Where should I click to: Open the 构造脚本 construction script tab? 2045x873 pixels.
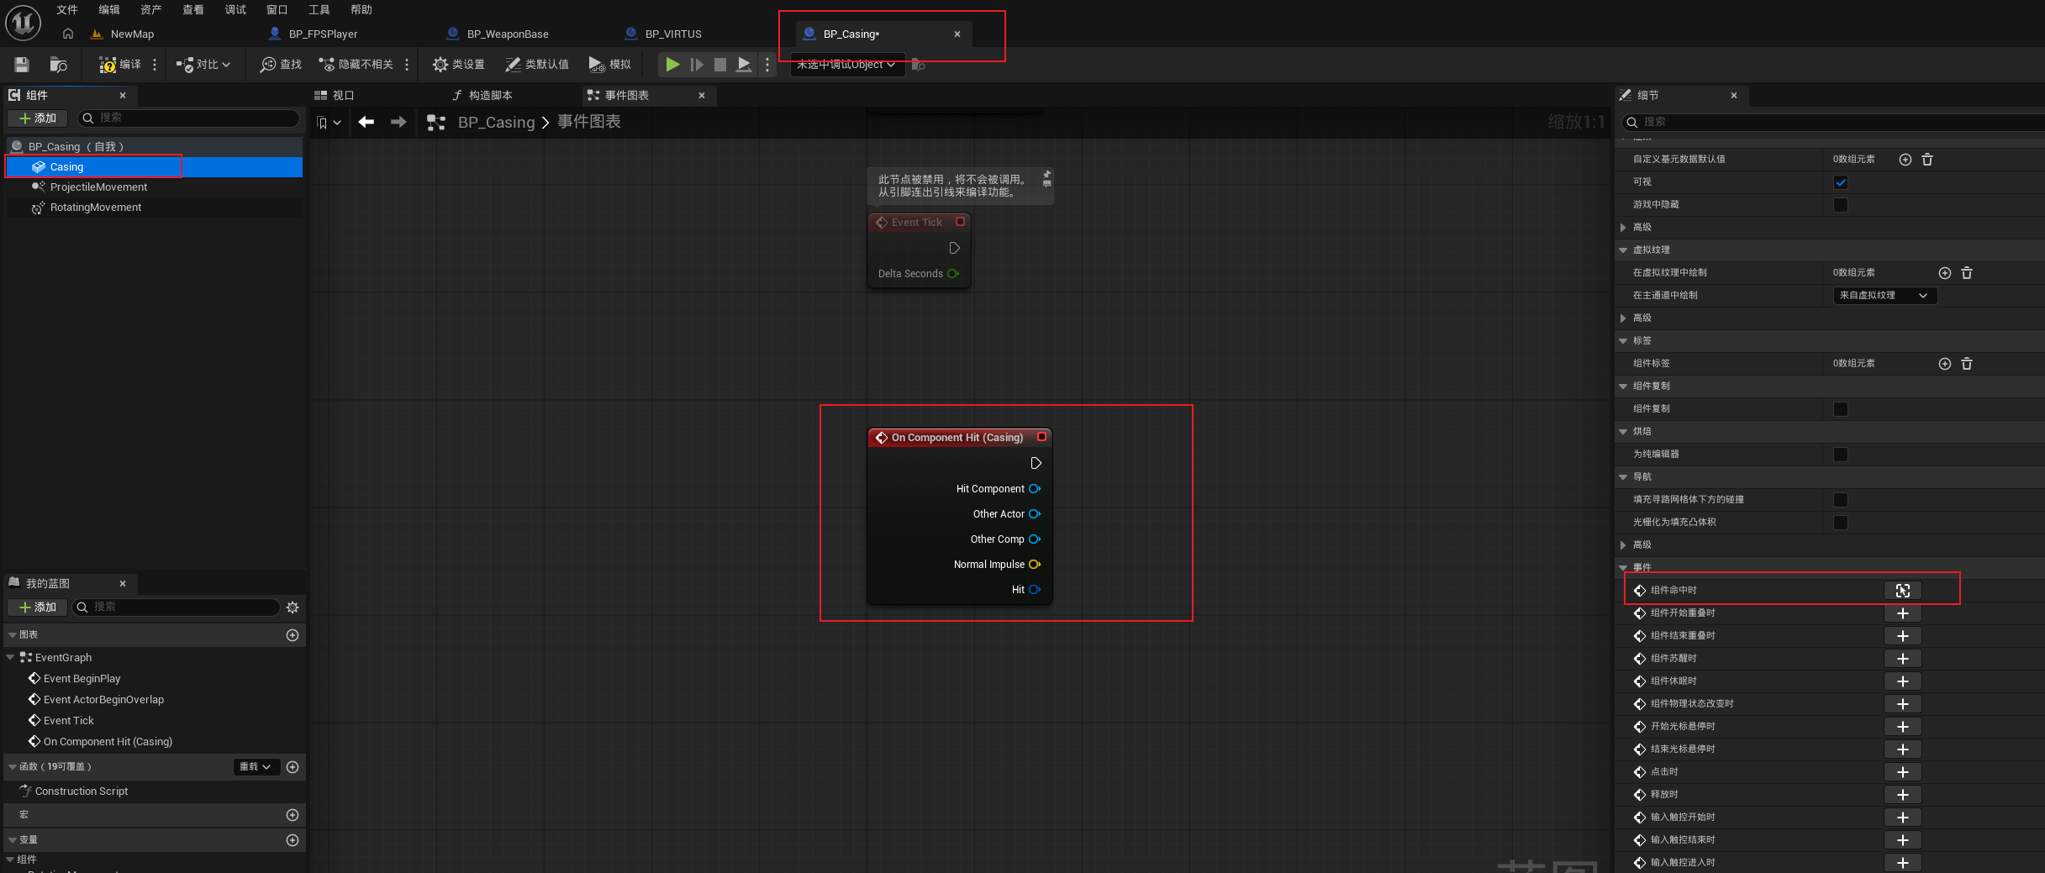point(490,96)
